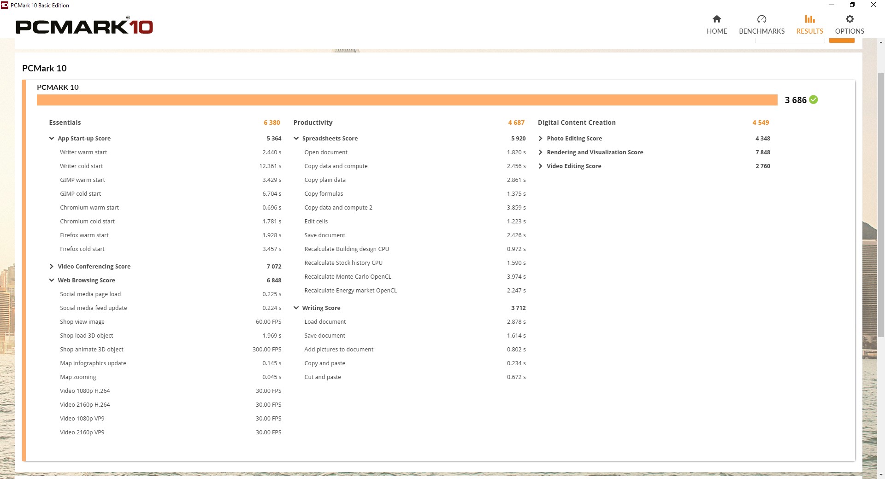Expand Rendering and Visualization Score section
885x479 pixels.
pyautogui.click(x=541, y=152)
